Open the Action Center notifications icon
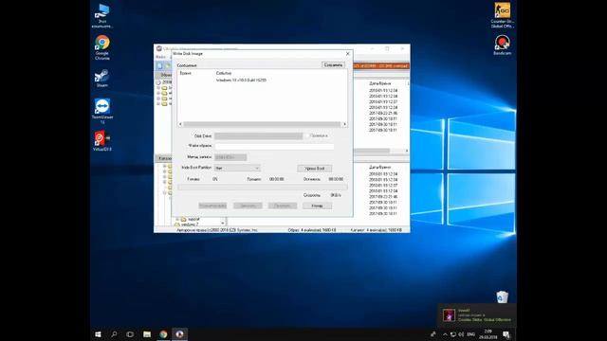 pos(506,334)
